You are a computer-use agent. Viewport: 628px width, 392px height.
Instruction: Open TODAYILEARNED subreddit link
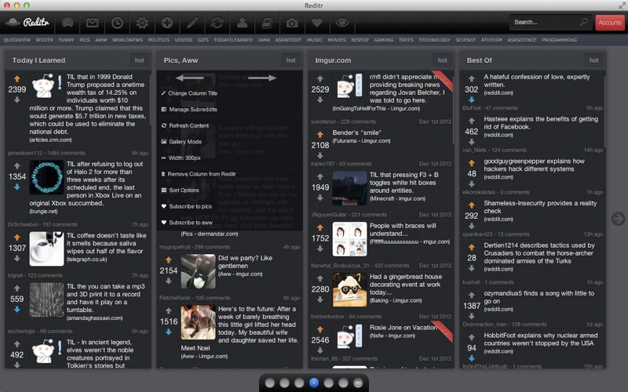(233, 40)
